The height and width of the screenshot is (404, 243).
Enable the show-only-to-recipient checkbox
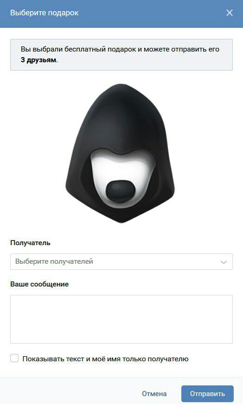[14, 358]
